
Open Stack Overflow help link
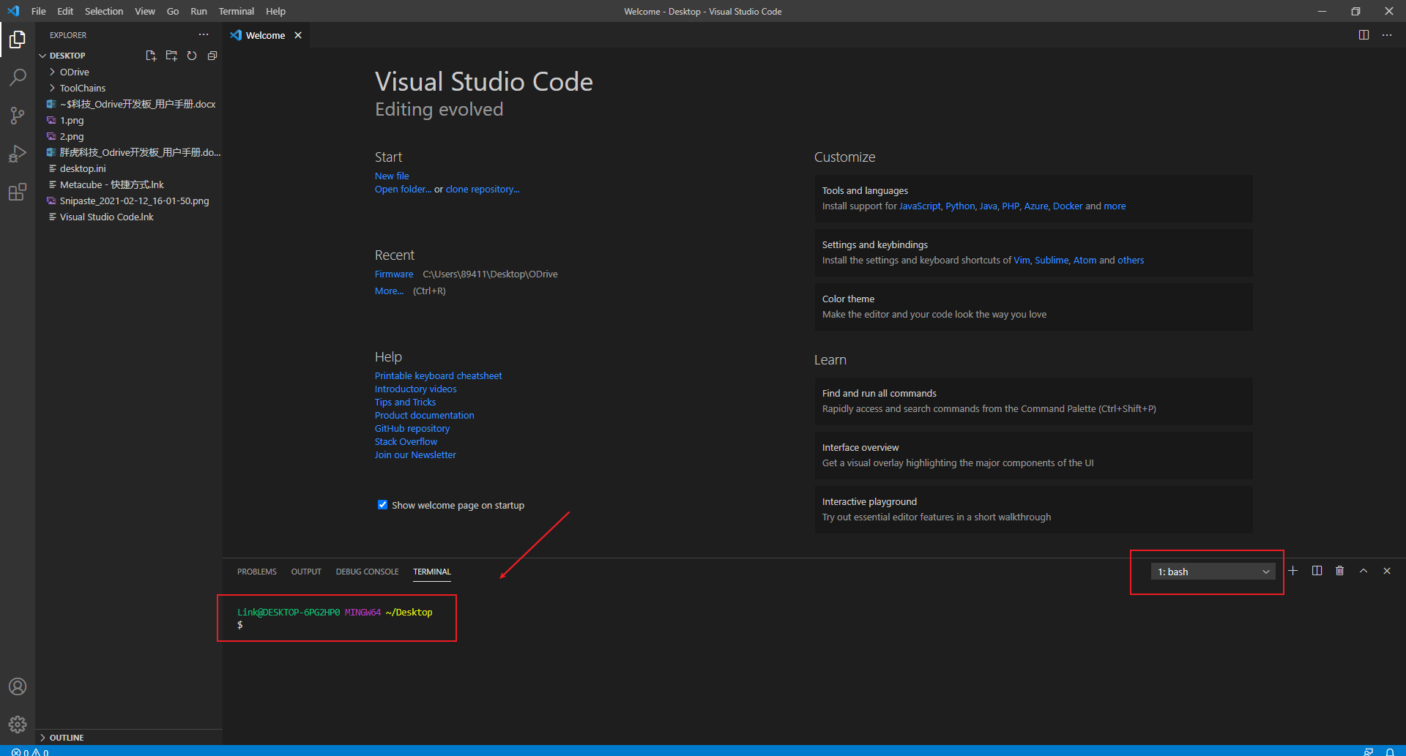click(x=406, y=442)
